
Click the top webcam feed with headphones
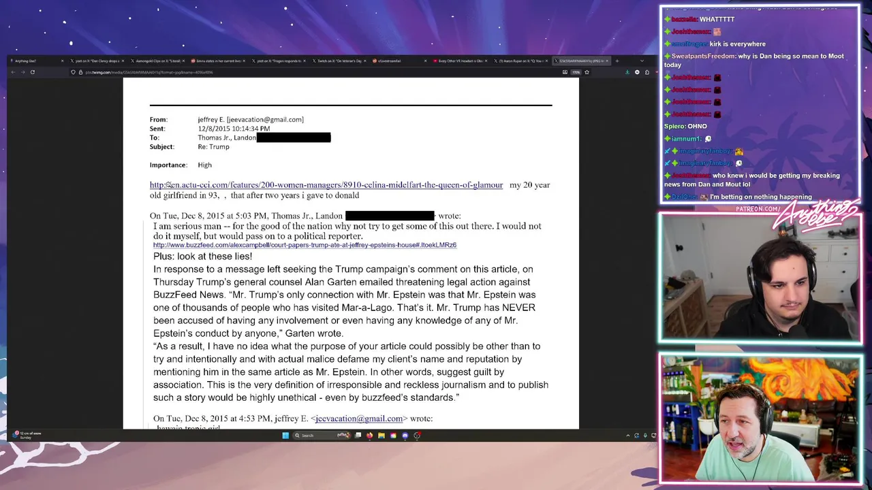760,277
